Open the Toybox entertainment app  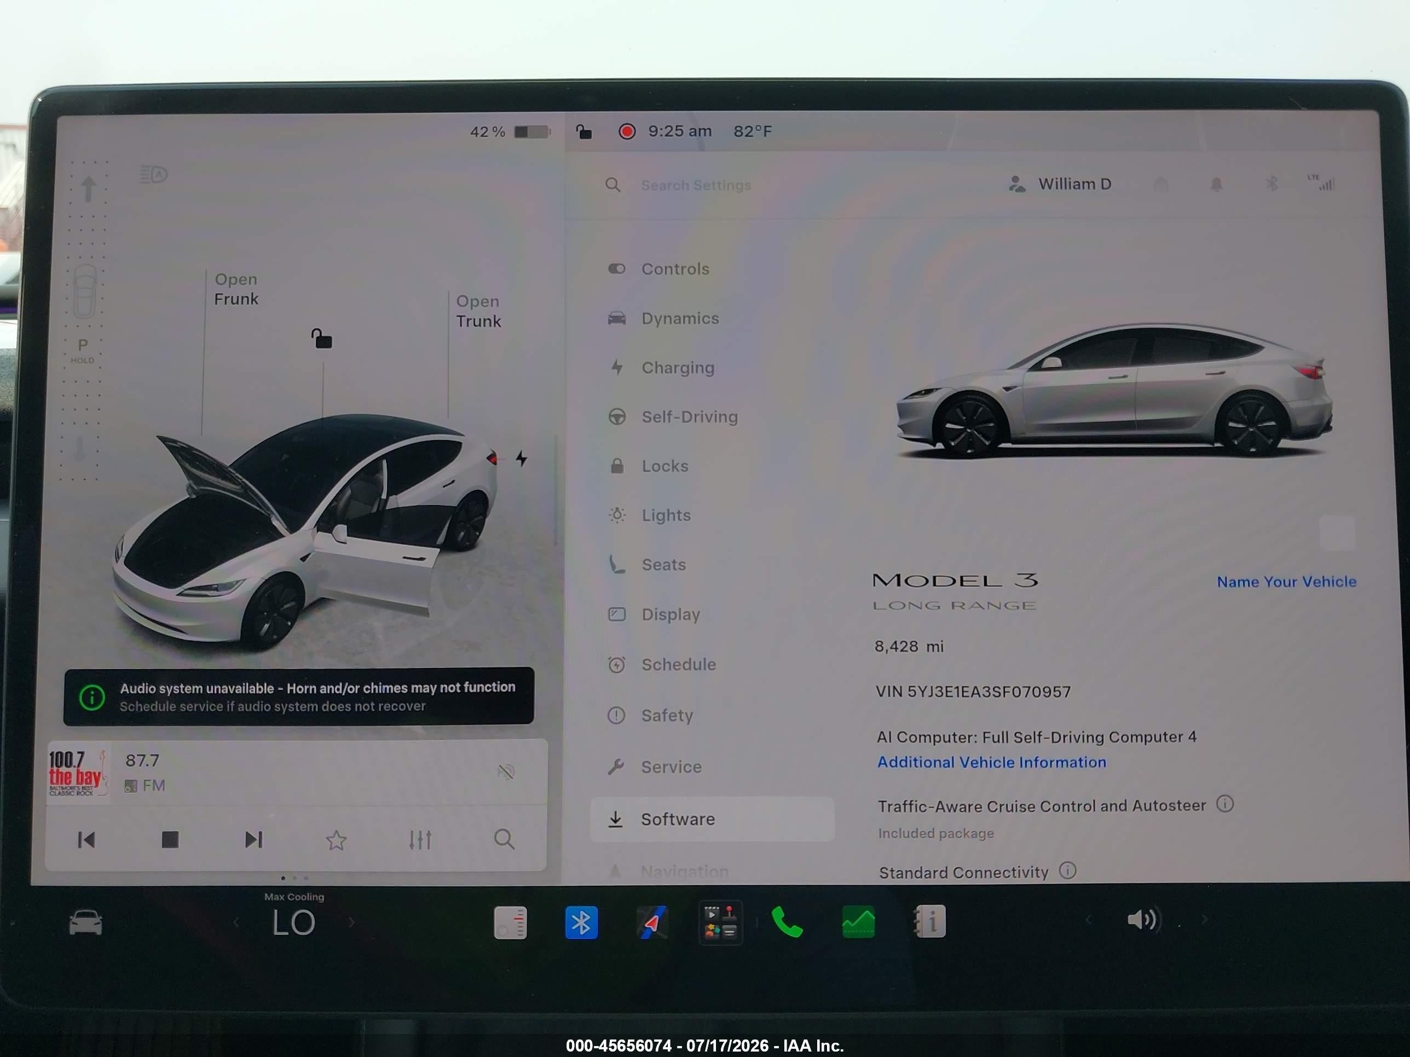(720, 922)
